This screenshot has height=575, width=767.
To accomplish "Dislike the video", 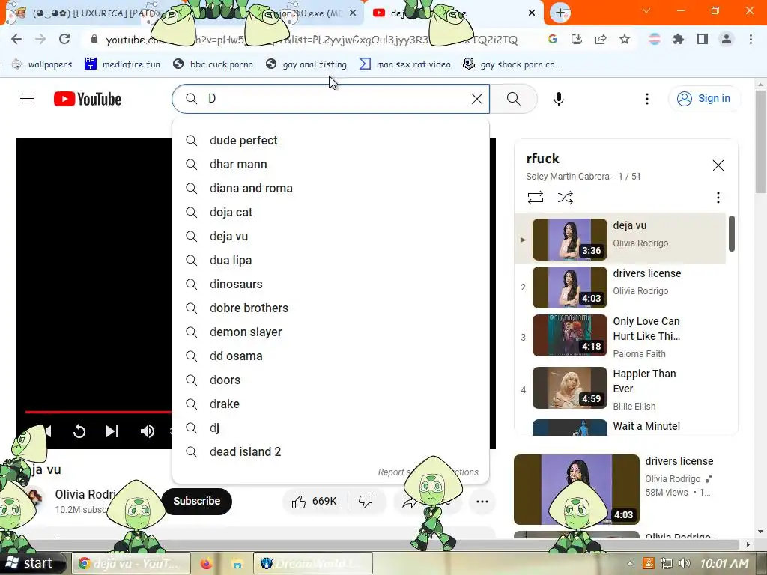I will pos(366,501).
